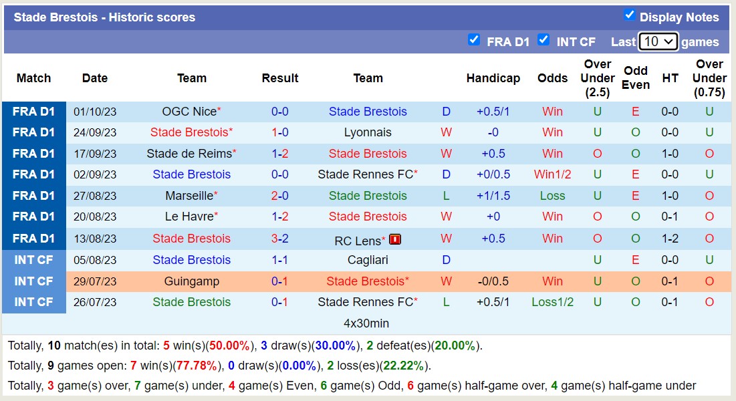
Task: Click the INT CF league cell for 05/08/23
Action: pyautogui.click(x=33, y=260)
